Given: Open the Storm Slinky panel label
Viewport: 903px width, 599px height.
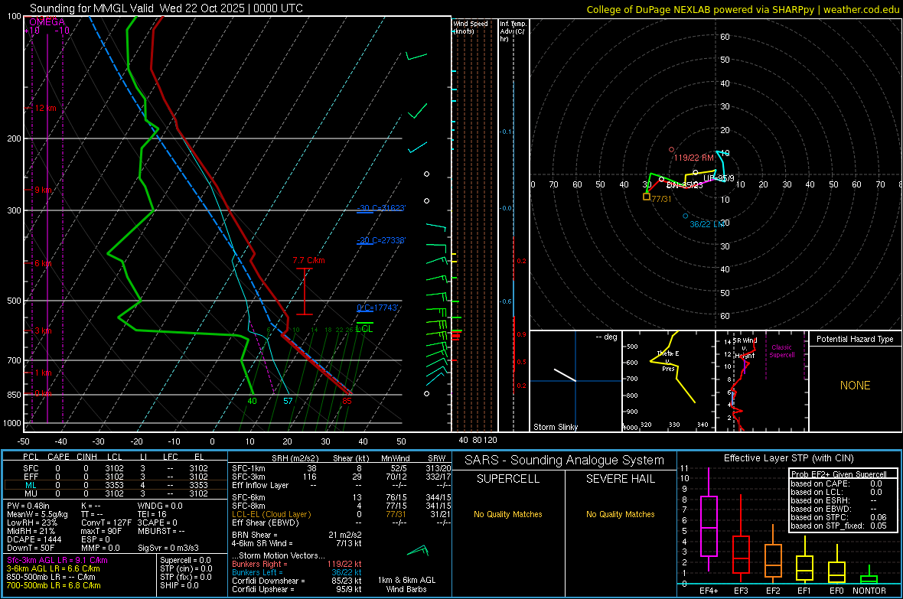Looking at the screenshot, I should [555, 427].
